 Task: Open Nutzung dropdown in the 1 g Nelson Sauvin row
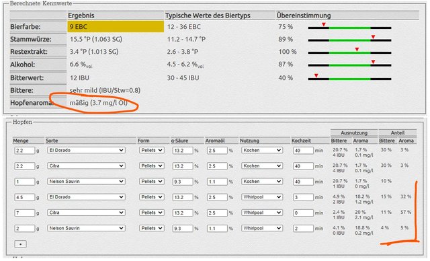tap(262, 182)
